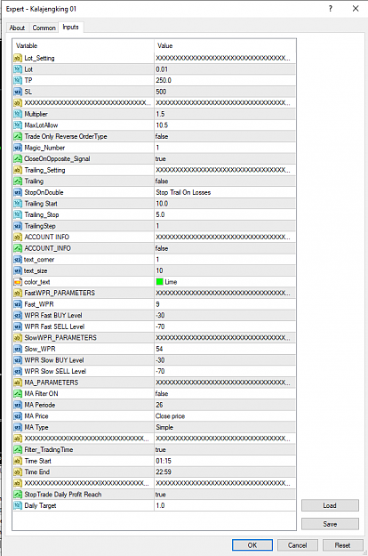Open color_text Lime color dropdown
The height and width of the screenshot is (556, 368).
click(x=225, y=282)
